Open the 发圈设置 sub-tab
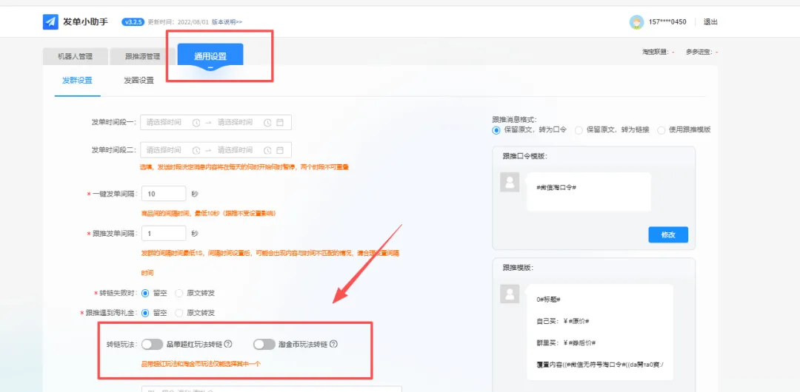This screenshot has width=800, height=392. coord(139,80)
